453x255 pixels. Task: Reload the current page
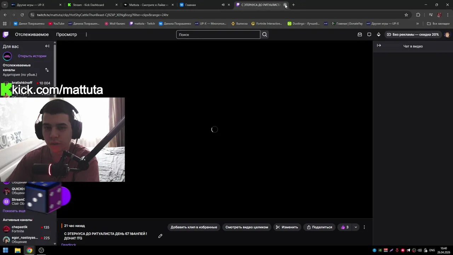tap(22, 15)
